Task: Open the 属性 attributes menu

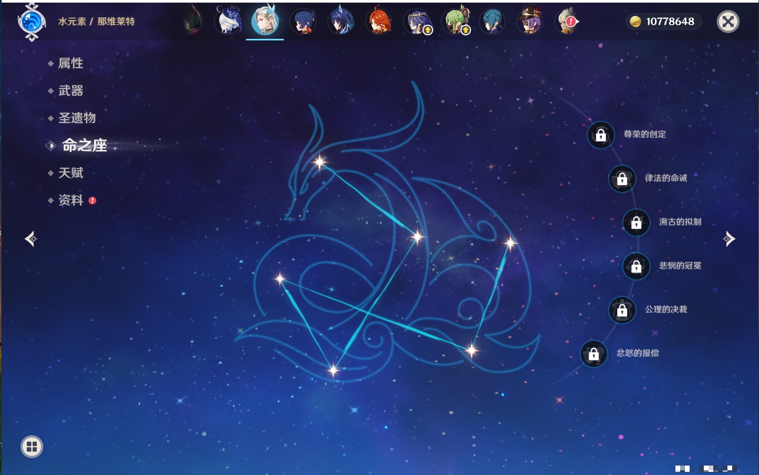Action: pos(70,64)
